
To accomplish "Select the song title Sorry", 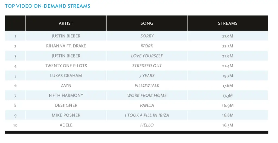I will [x=147, y=36].
